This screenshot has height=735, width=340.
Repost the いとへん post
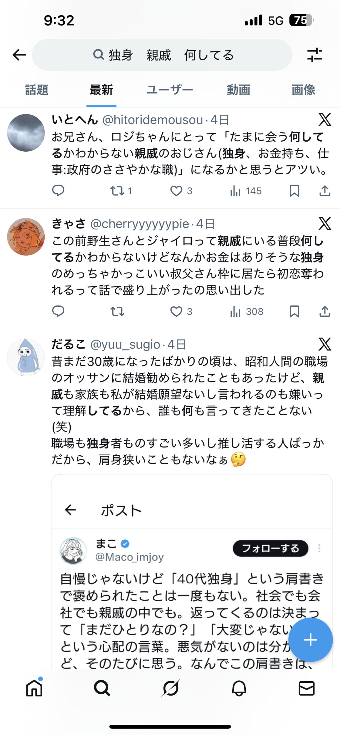click(117, 191)
